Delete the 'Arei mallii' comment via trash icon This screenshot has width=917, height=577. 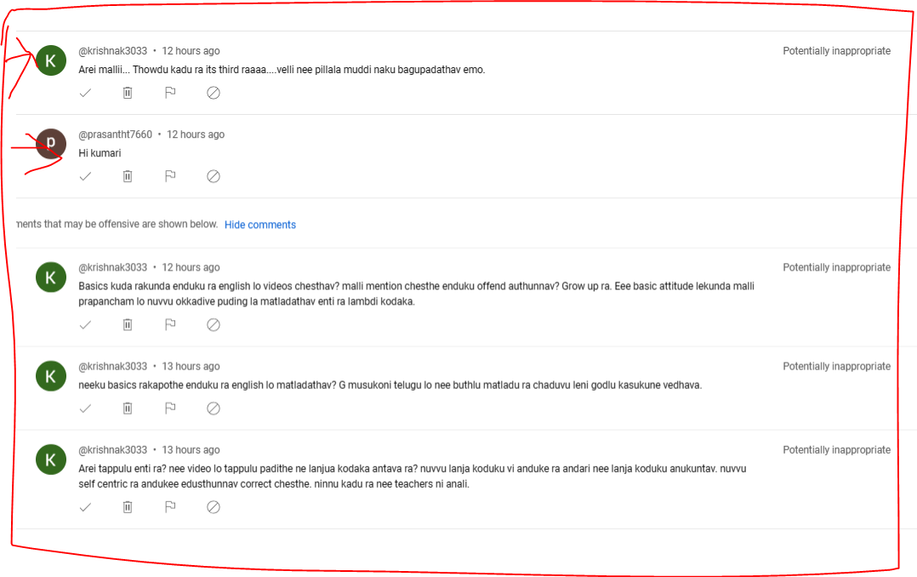(x=128, y=93)
